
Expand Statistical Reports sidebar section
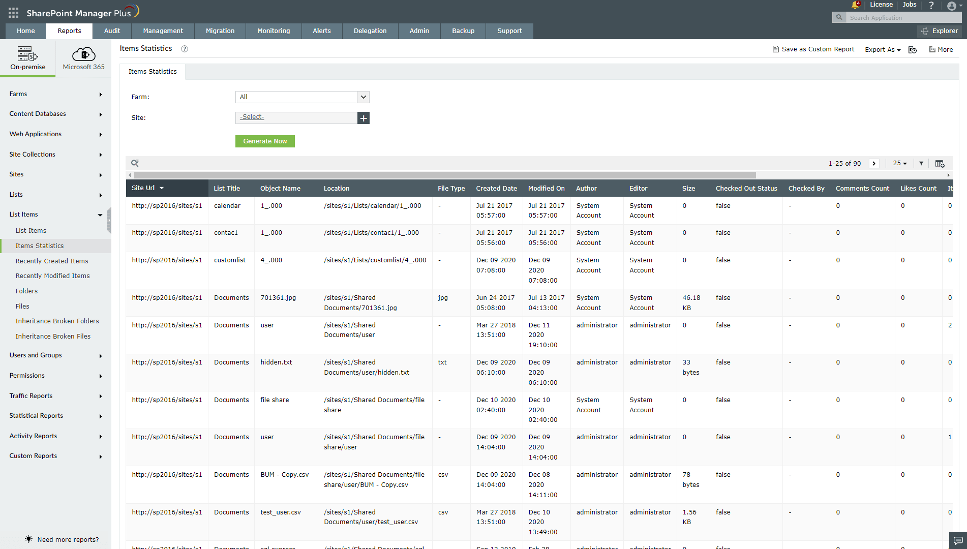[x=55, y=416]
